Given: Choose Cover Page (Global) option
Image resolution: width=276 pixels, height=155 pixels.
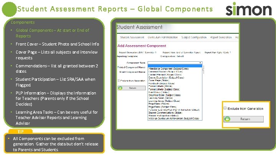Looking at the screenshot, I should 159,80.
